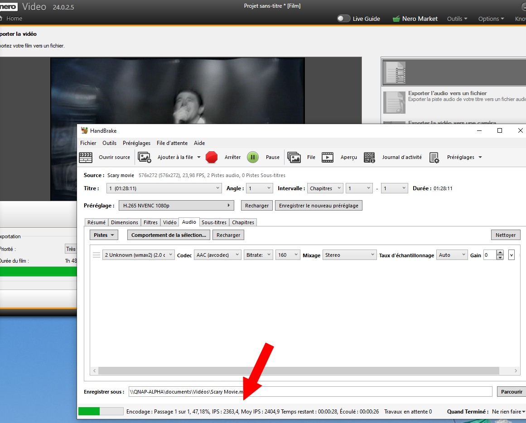Expand the Pistes dropdown button
This screenshot has height=423, width=526.
click(x=104, y=235)
